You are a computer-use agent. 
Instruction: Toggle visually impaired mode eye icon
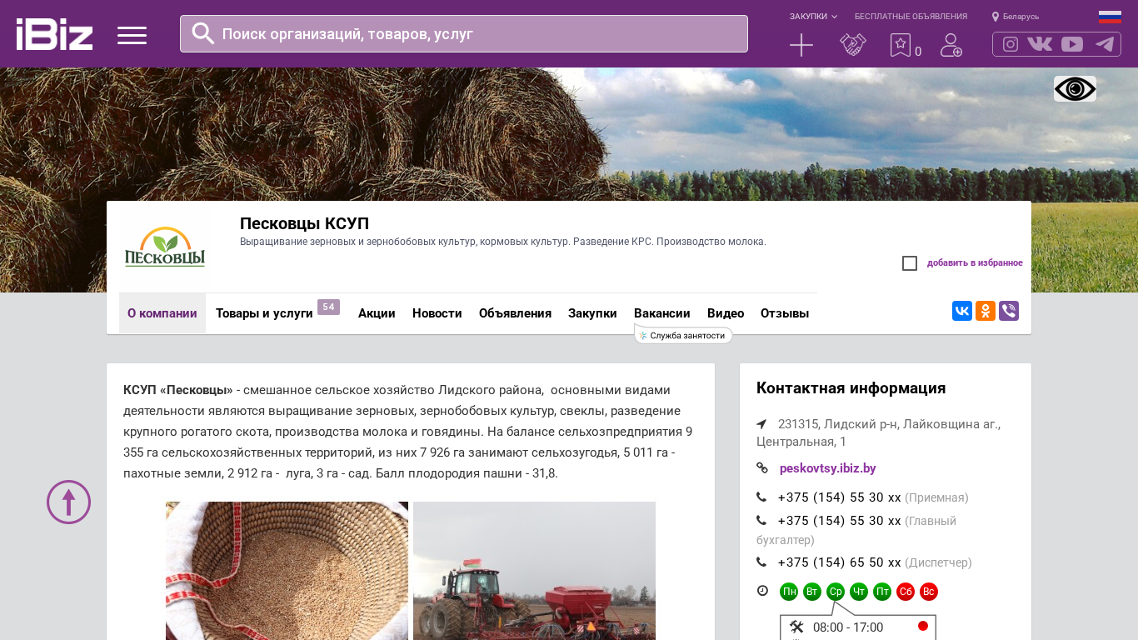(x=1075, y=89)
